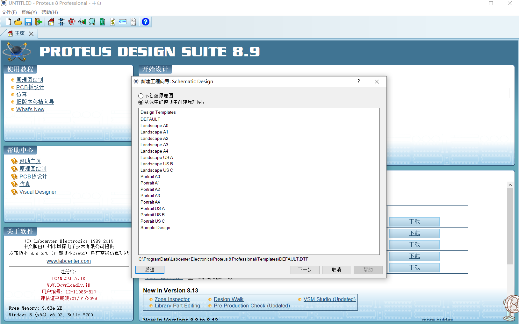This screenshot has height=324, width=519.
Task: Click the 后退 button
Action: click(150, 270)
